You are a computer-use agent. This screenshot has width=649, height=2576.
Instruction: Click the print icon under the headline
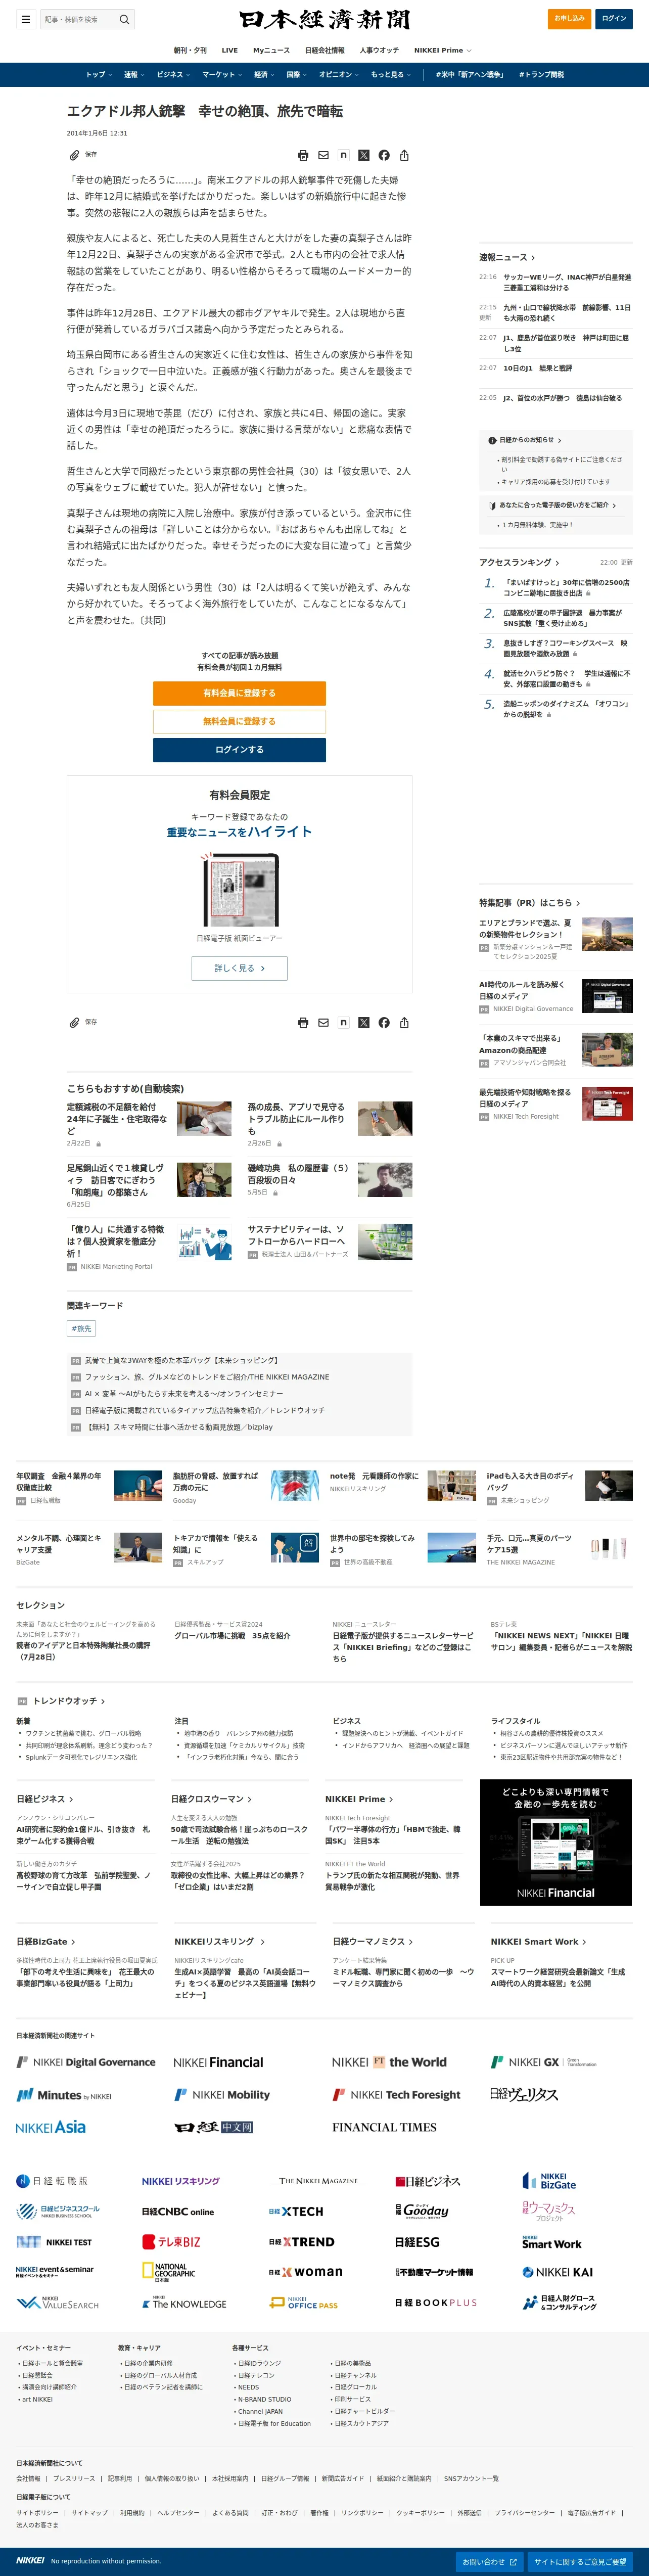(303, 155)
